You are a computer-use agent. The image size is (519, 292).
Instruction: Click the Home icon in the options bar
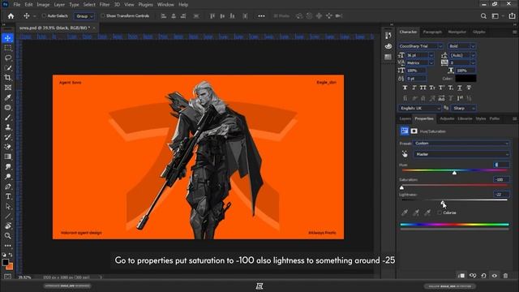[11, 16]
